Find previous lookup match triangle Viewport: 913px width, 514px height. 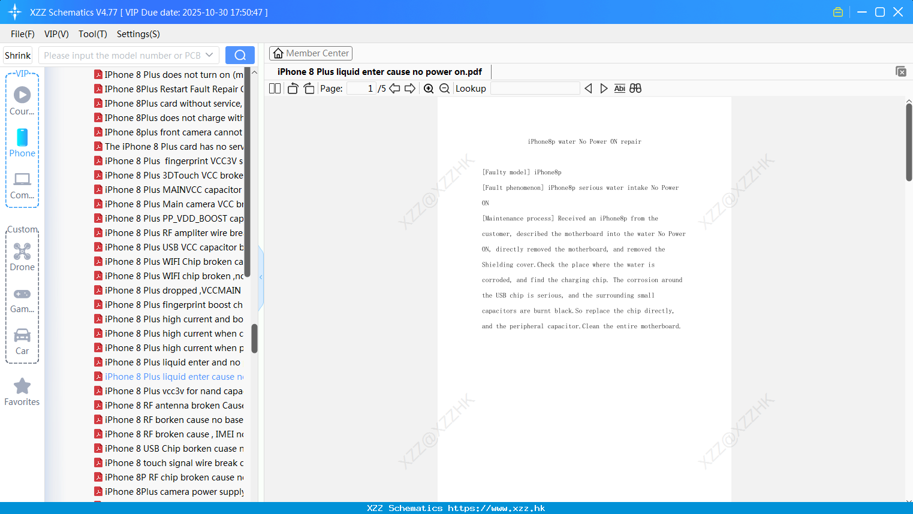pyautogui.click(x=588, y=89)
